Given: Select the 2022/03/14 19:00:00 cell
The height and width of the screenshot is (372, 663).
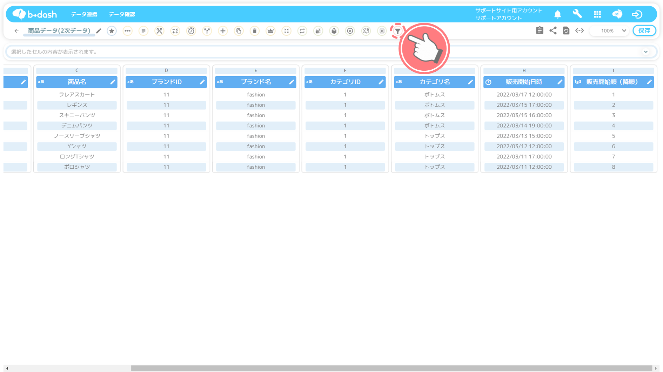Looking at the screenshot, I should coord(524,126).
